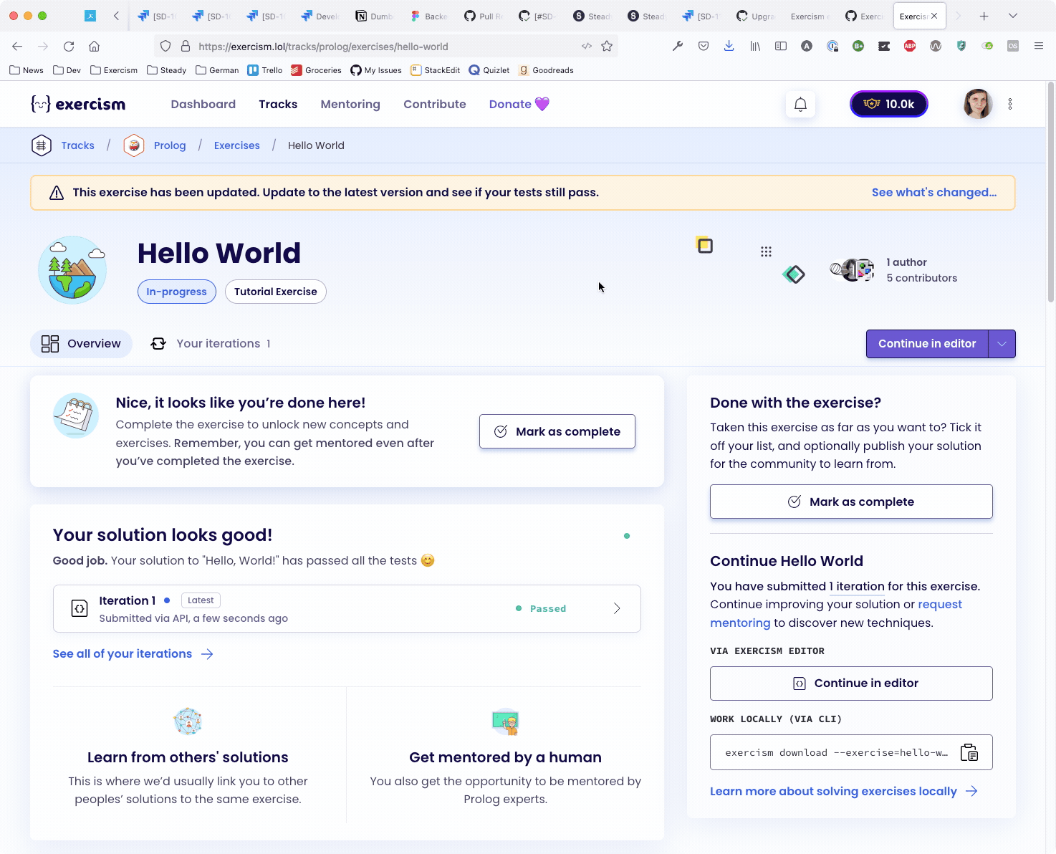Open the Goodreads bookmark
Viewport: 1056px width, 854px height.
point(546,70)
